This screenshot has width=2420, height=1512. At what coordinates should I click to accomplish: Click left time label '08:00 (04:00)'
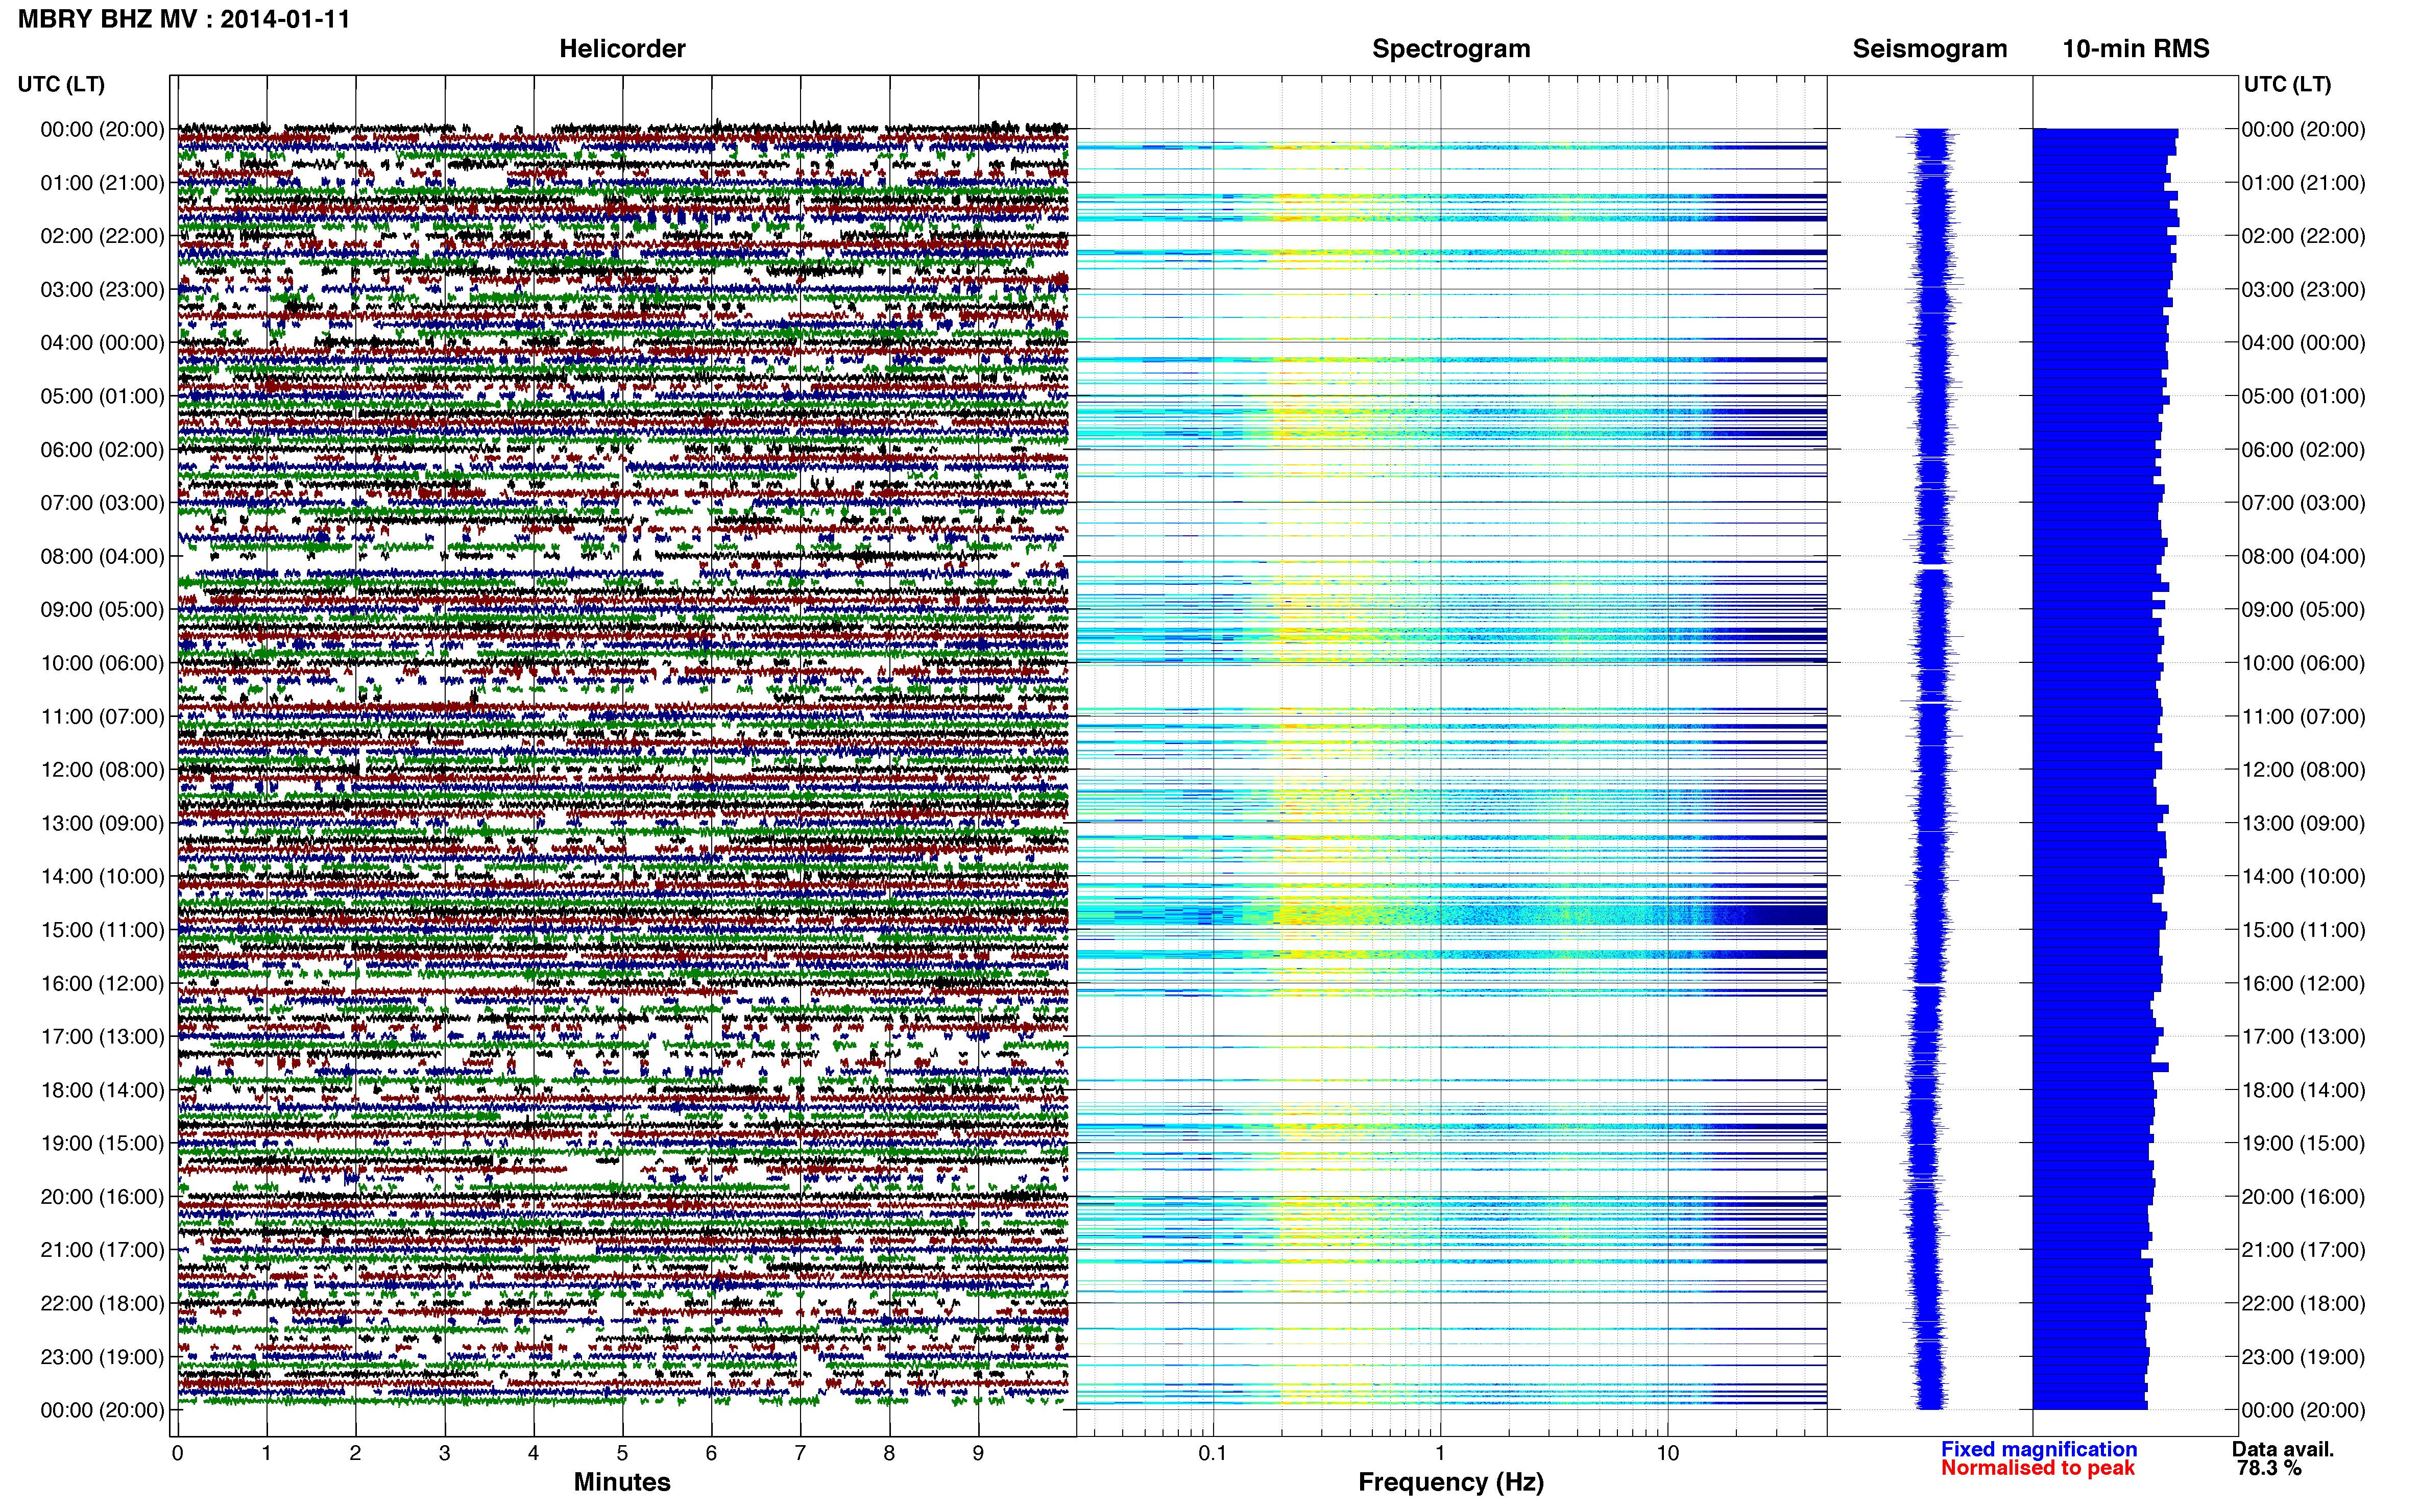102,556
